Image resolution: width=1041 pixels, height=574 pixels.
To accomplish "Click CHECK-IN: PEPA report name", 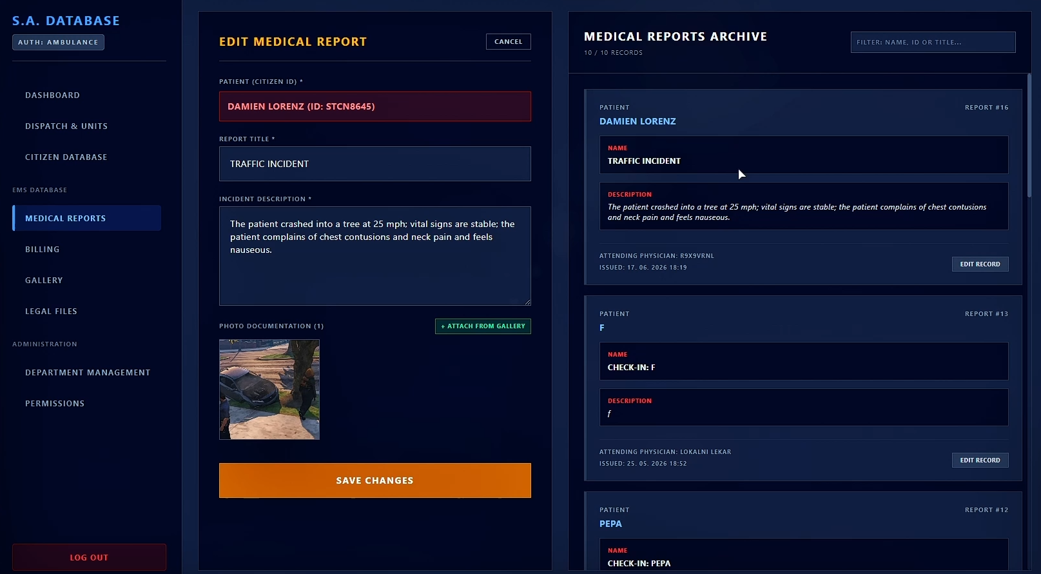I will coord(639,564).
